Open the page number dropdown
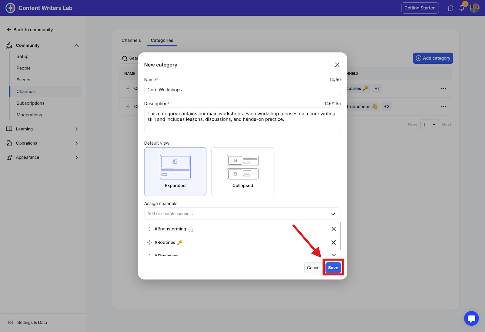This screenshot has height=332, width=485. tap(430, 125)
